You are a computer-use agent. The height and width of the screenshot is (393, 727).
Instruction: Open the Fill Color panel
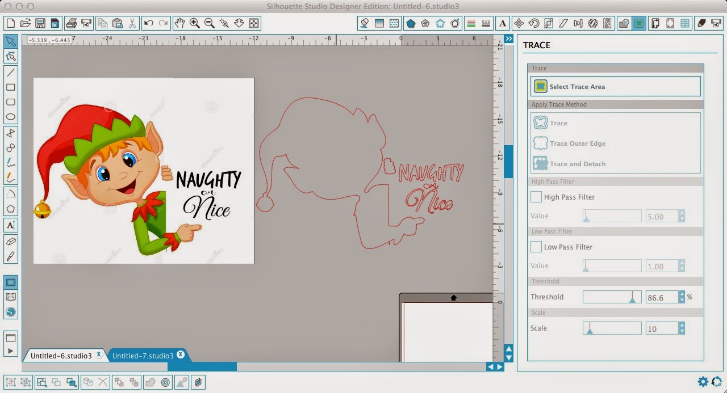click(x=364, y=23)
